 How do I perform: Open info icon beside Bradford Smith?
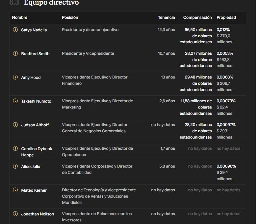point(15,53)
